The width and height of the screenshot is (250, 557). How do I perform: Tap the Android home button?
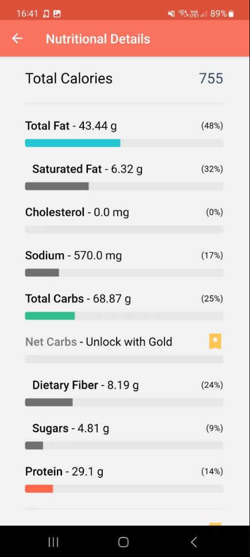pyautogui.click(x=124, y=541)
